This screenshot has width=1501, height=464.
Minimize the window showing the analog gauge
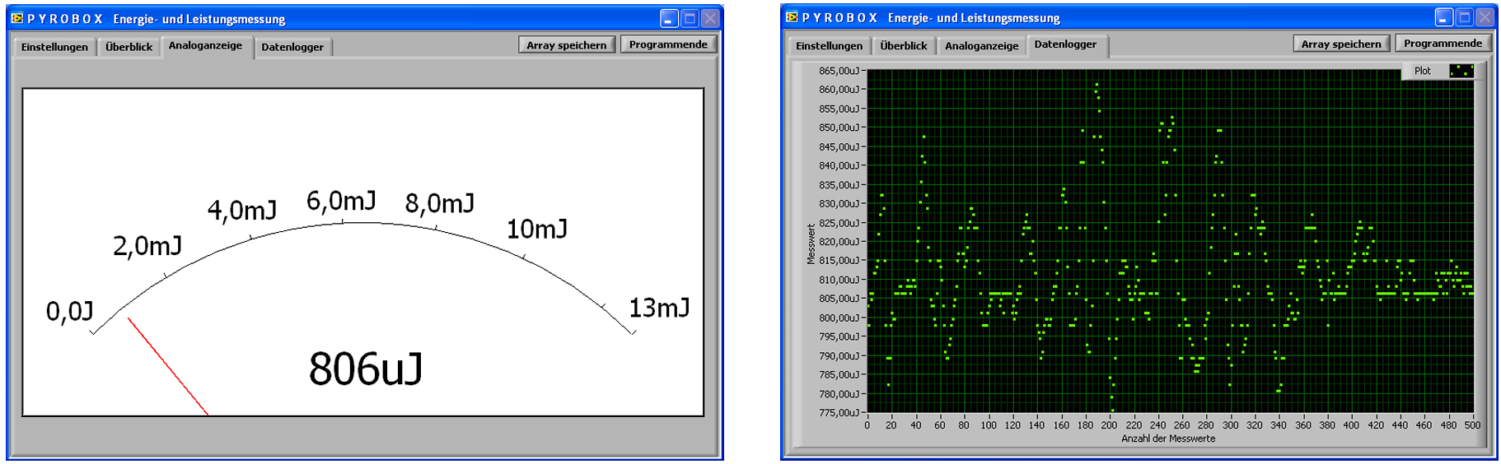tap(669, 18)
